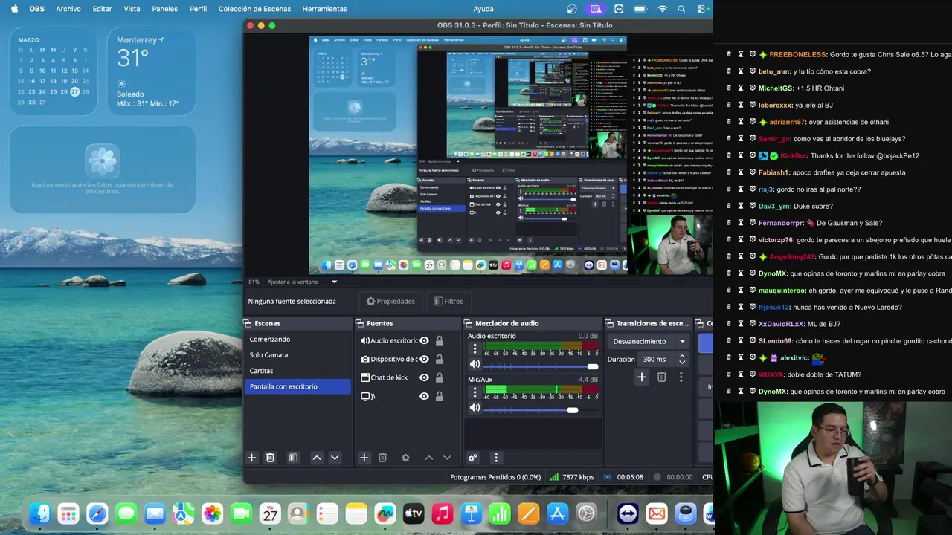Open Escenas panel dock icon
The image size is (952, 535).
point(248,323)
